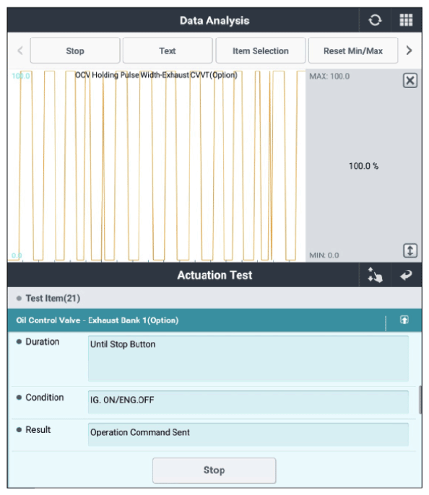This screenshot has height=495, width=429.
Task: Click the touch-selection icon in Actuation Test header
Action: 375,275
